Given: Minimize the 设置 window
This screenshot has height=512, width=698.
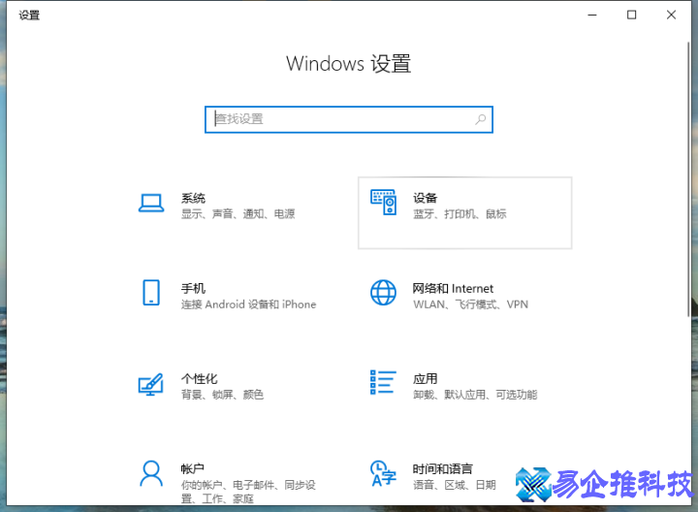Looking at the screenshot, I should pos(592,16).
